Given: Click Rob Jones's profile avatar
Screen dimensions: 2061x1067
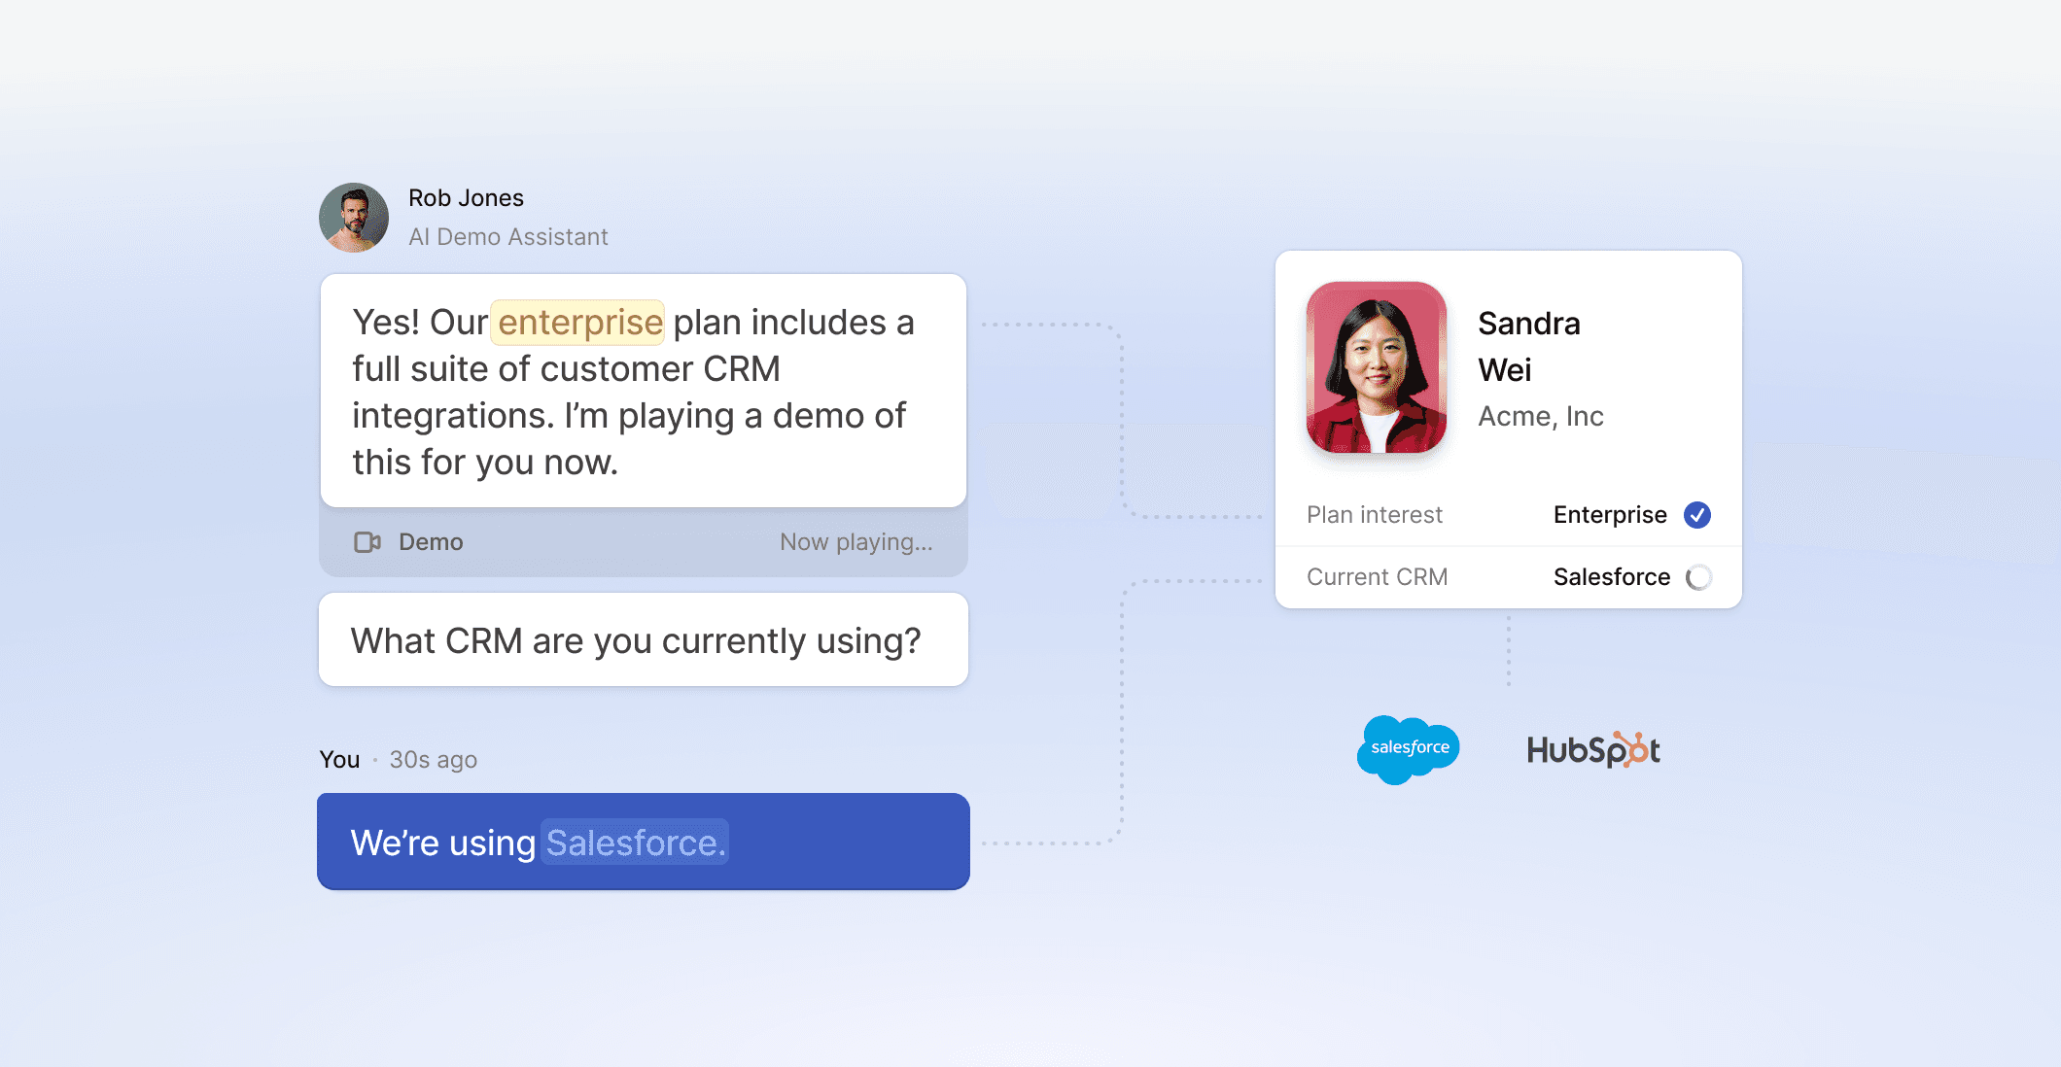Looking at the screenshot, I should point(354,217).
